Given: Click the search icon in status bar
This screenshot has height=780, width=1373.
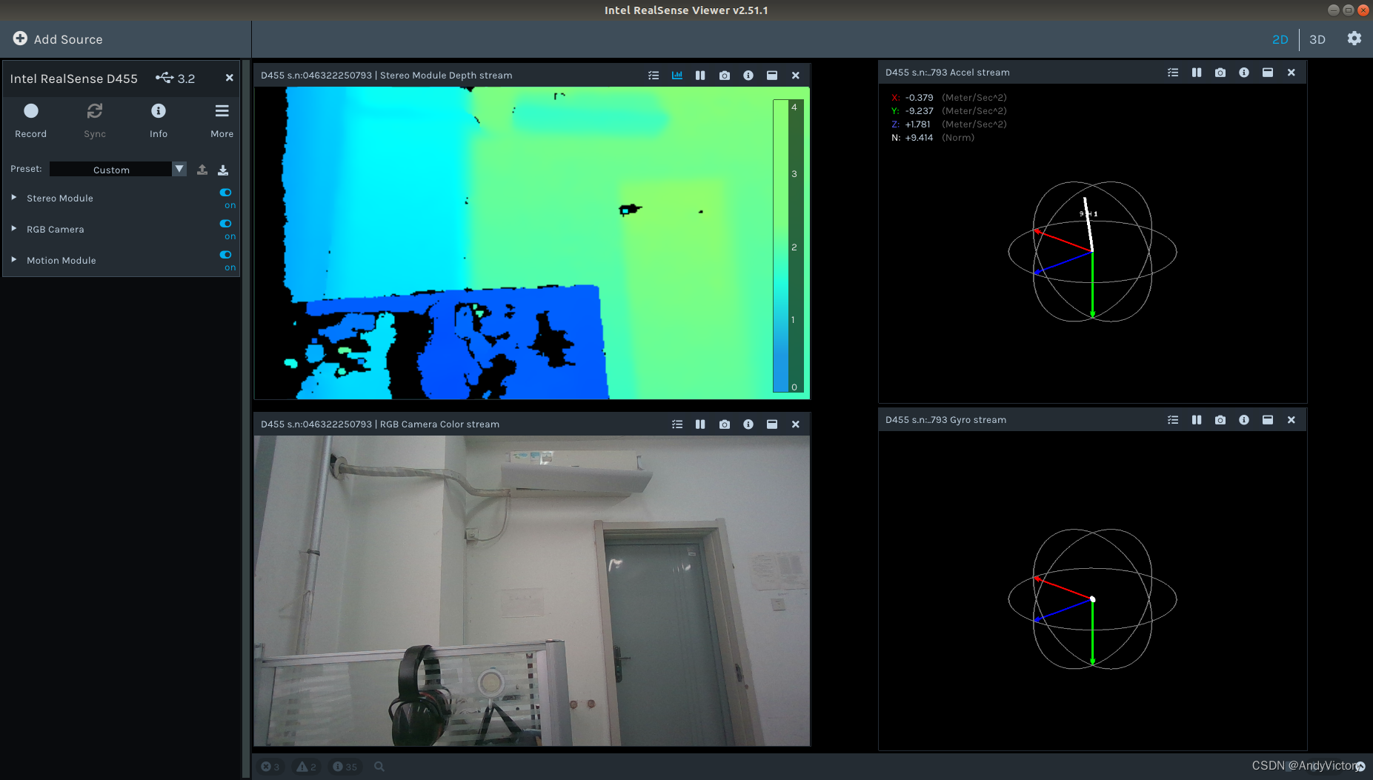Looking at the screenshot, I should (x=379, y=767).
